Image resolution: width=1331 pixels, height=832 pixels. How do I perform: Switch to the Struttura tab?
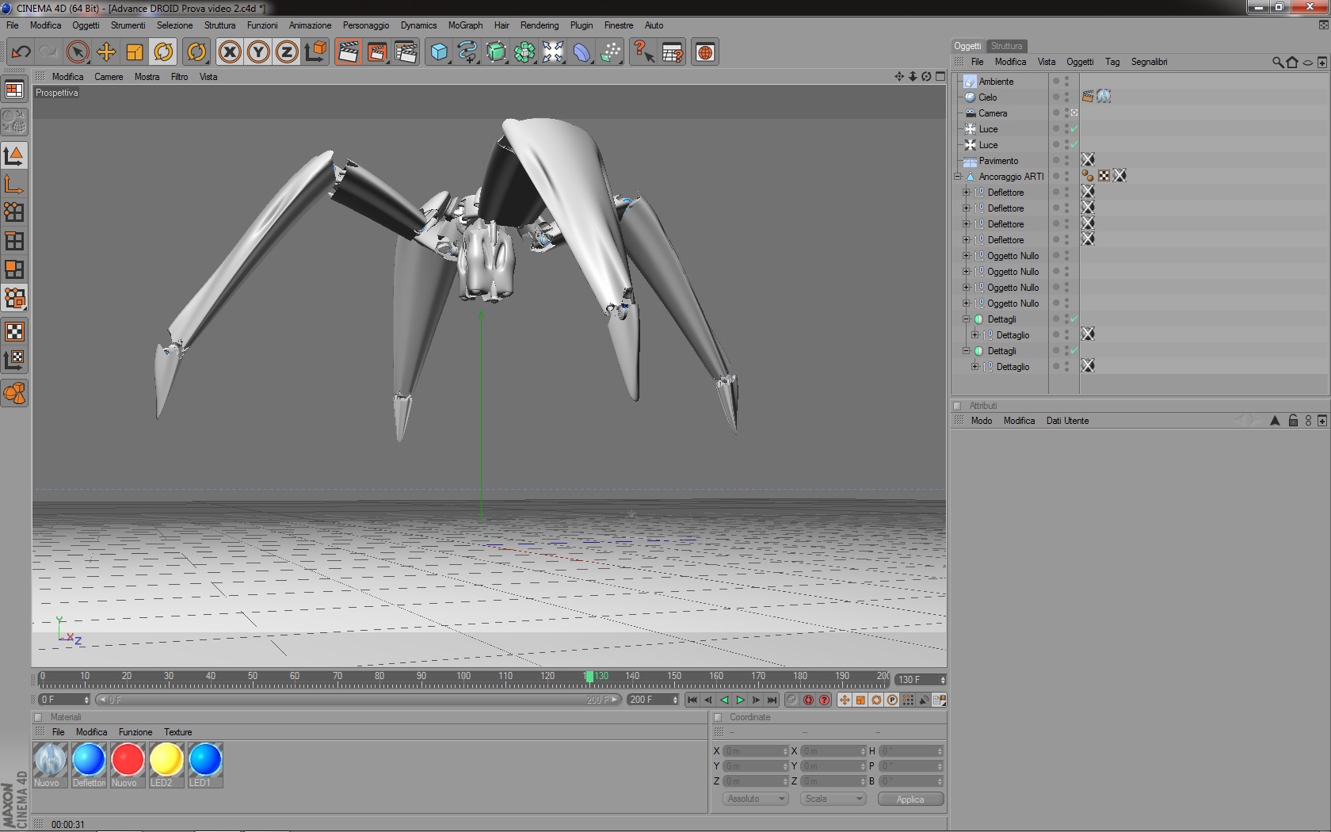click(1006, 46)
